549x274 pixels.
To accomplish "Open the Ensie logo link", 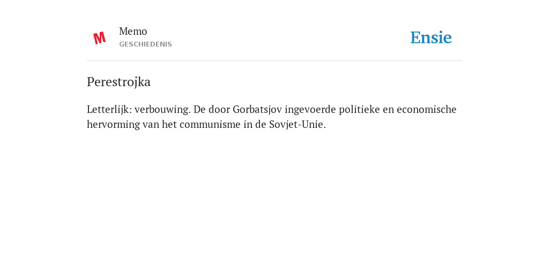I will [431, 37].
